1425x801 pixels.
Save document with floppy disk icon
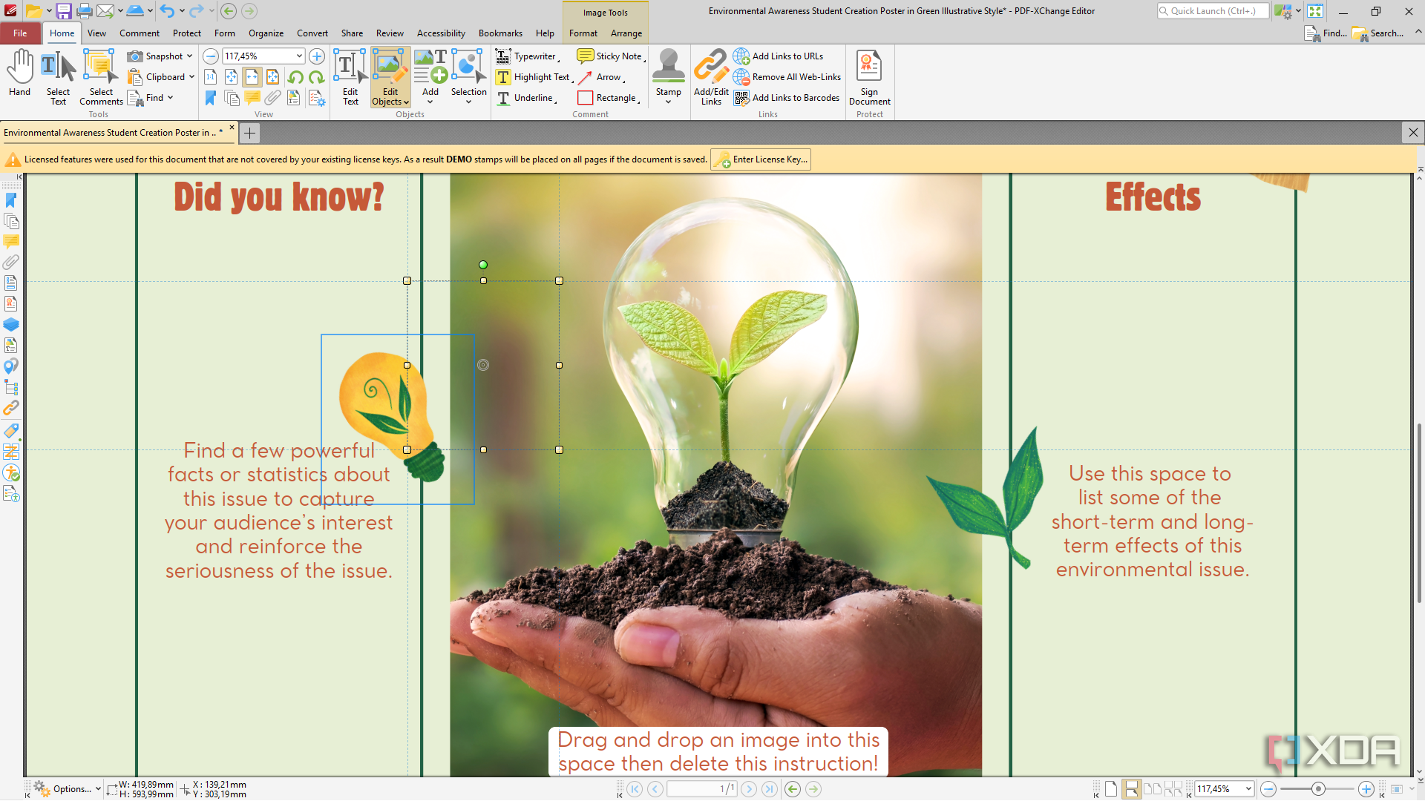(x=64, y=11)
